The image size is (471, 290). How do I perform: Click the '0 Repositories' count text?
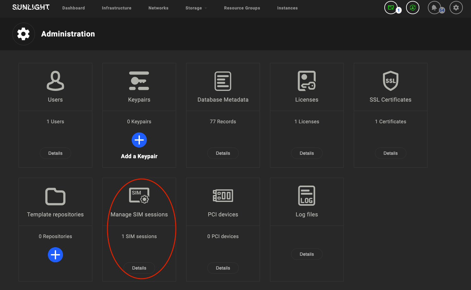(x=55, y=237)
